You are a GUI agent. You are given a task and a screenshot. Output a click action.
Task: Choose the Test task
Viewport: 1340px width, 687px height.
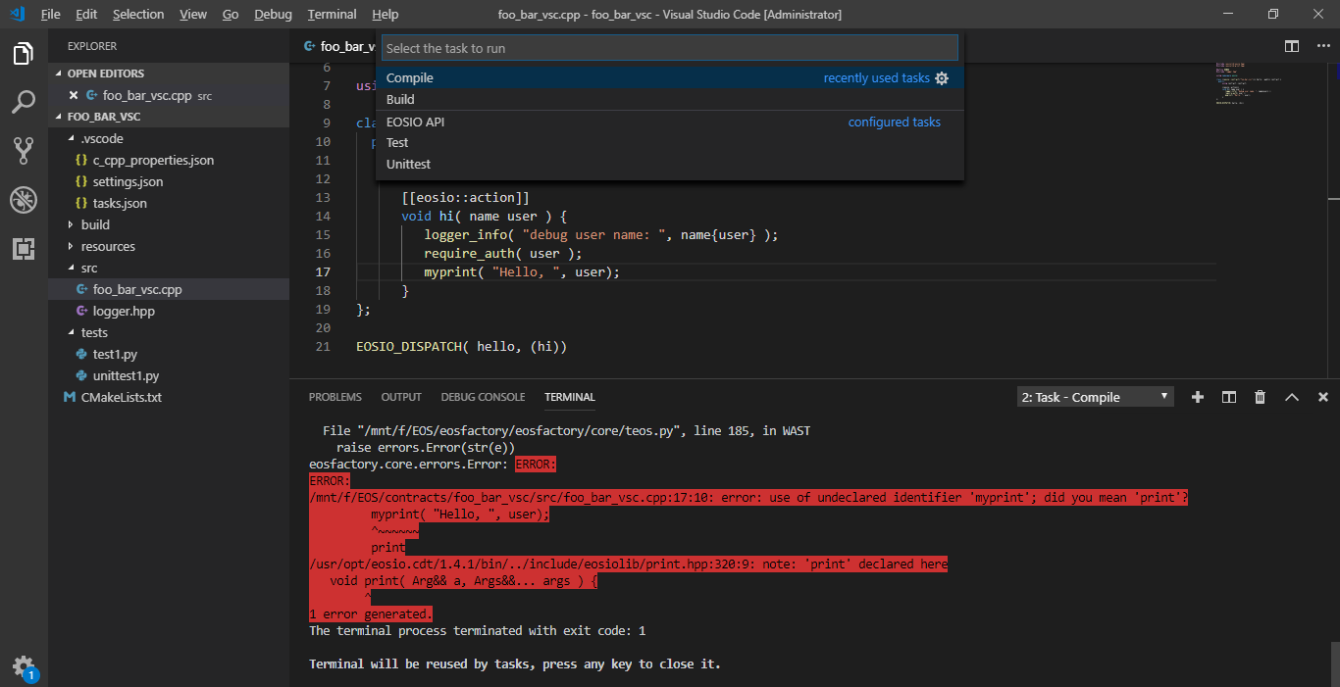[670, 143]
